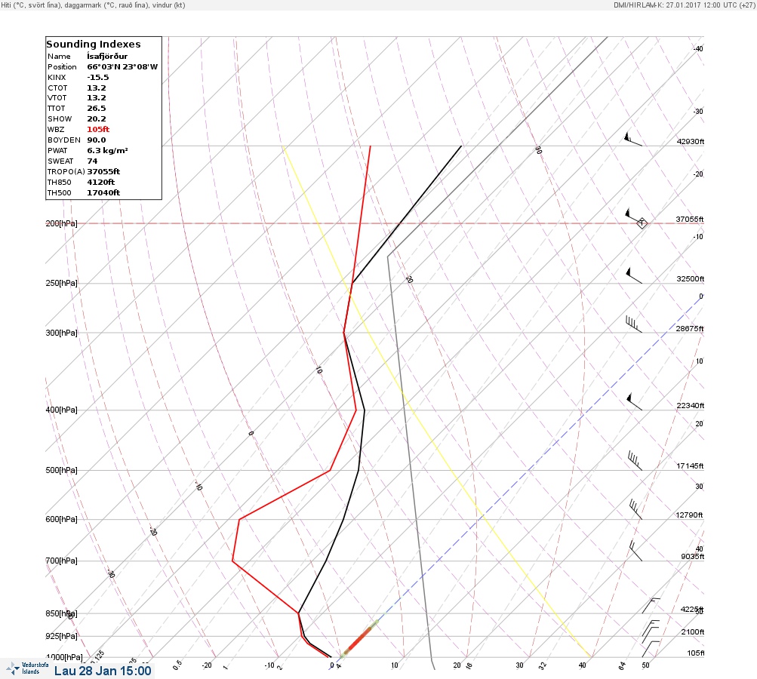Image resolution: width=757 pixels, height=679 pixels.
Task: Click the SWEAT value 74
Action: coord(92,161)
